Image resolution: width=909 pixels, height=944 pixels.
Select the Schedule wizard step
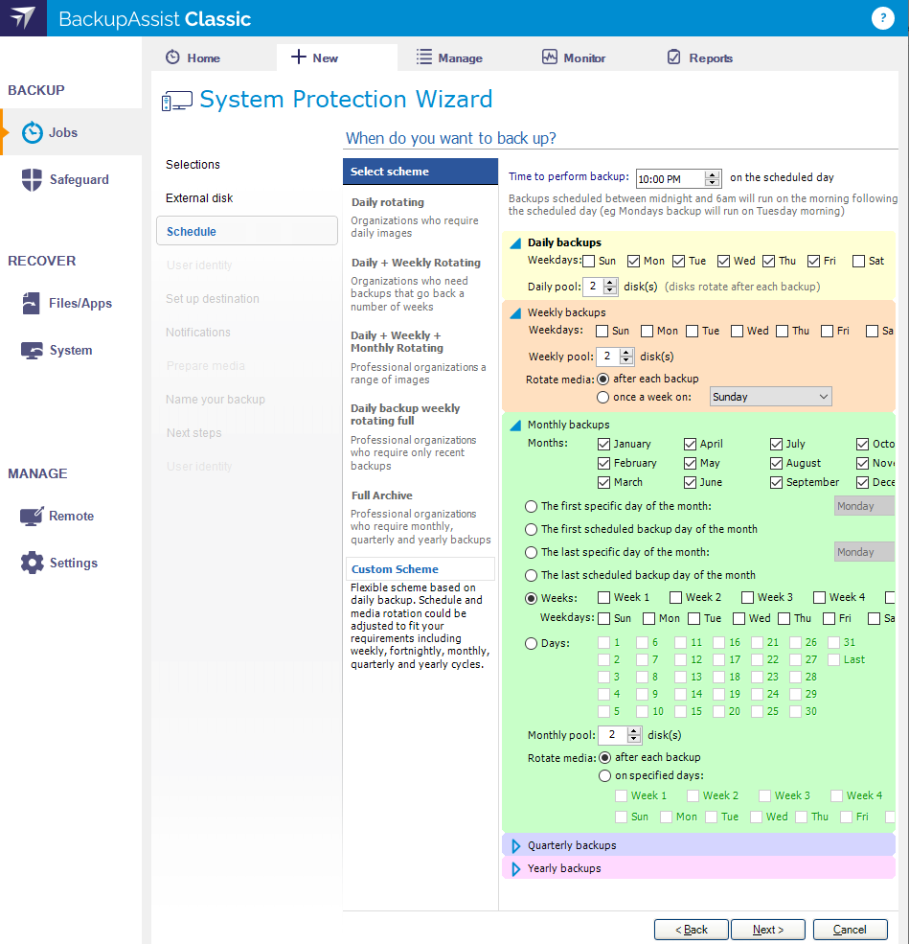tap(247, 231)
